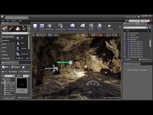
Task: Open the Marketplace toolbar button
Action: (x=50, y=27)
